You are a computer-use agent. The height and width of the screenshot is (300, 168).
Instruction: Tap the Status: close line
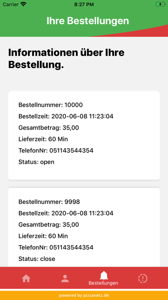click(x=37, y=259)
